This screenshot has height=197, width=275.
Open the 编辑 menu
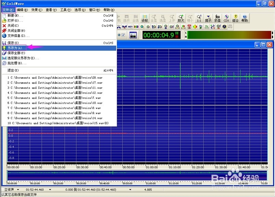(x=23, y=10)
